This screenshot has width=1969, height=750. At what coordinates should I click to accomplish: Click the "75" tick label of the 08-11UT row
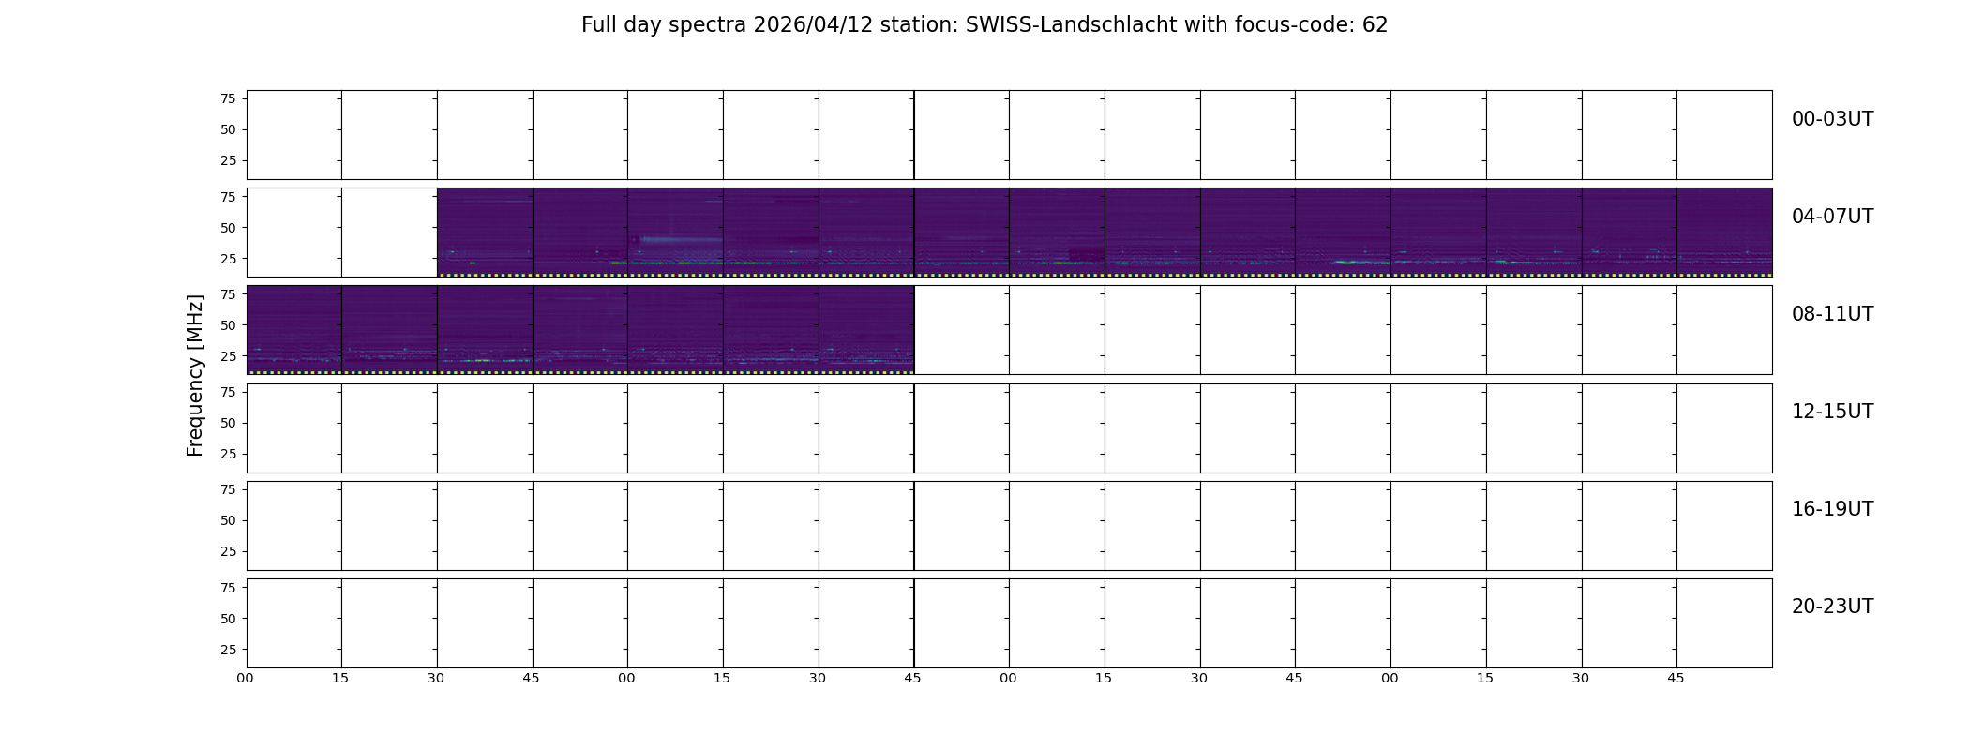click(x=228, y=293)
